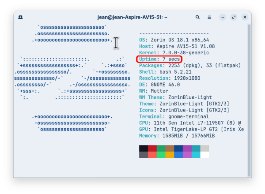Open the terminal search tool

point(197,17)
